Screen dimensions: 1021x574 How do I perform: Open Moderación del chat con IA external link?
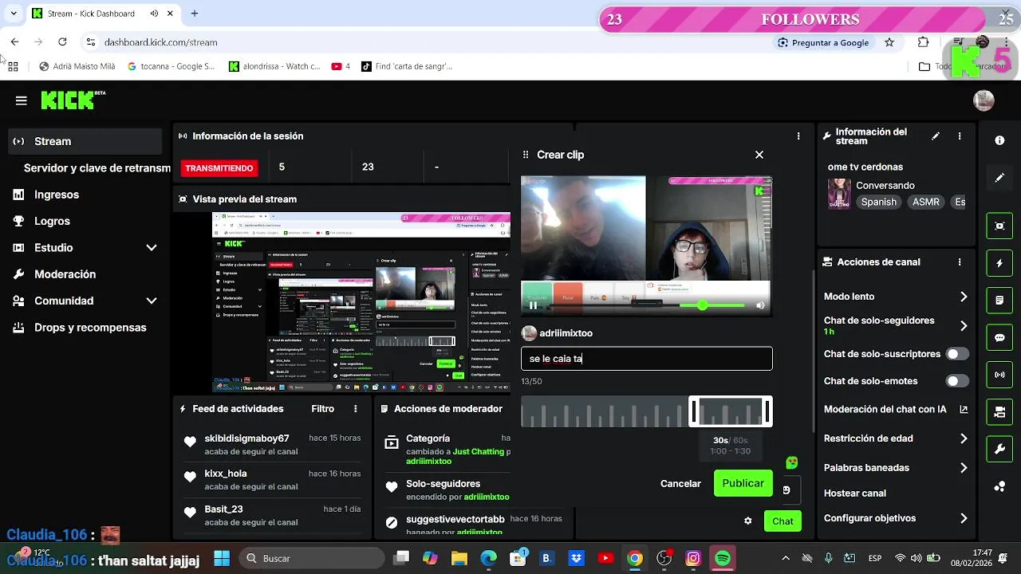pos(964,410)
